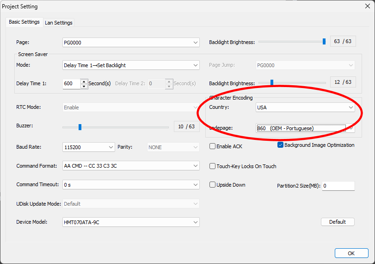
Task: Click the OK button
Action: pos(351,253)
